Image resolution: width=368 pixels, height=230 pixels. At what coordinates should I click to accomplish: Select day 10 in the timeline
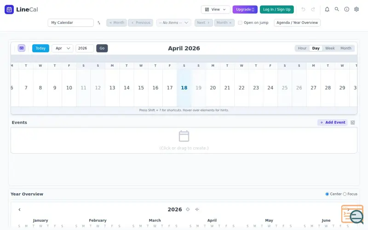click(x=69, y=88)
